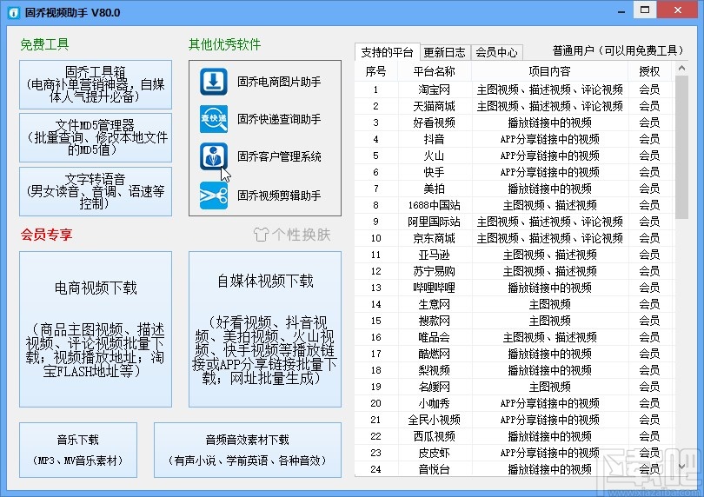
Task: Click the 固乔视频剪辑助手 label
Action: [279, 195]
